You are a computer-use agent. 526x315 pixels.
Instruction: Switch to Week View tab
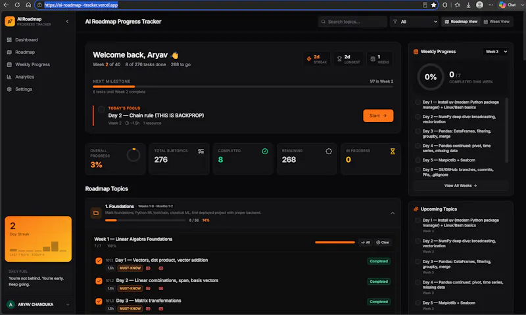tap(496, 22)
